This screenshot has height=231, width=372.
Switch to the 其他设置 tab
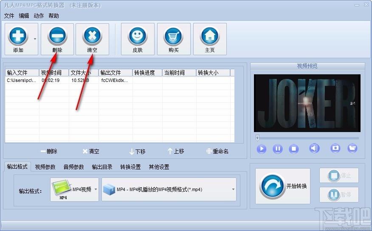pyautogui.click(x=159, y=167)
